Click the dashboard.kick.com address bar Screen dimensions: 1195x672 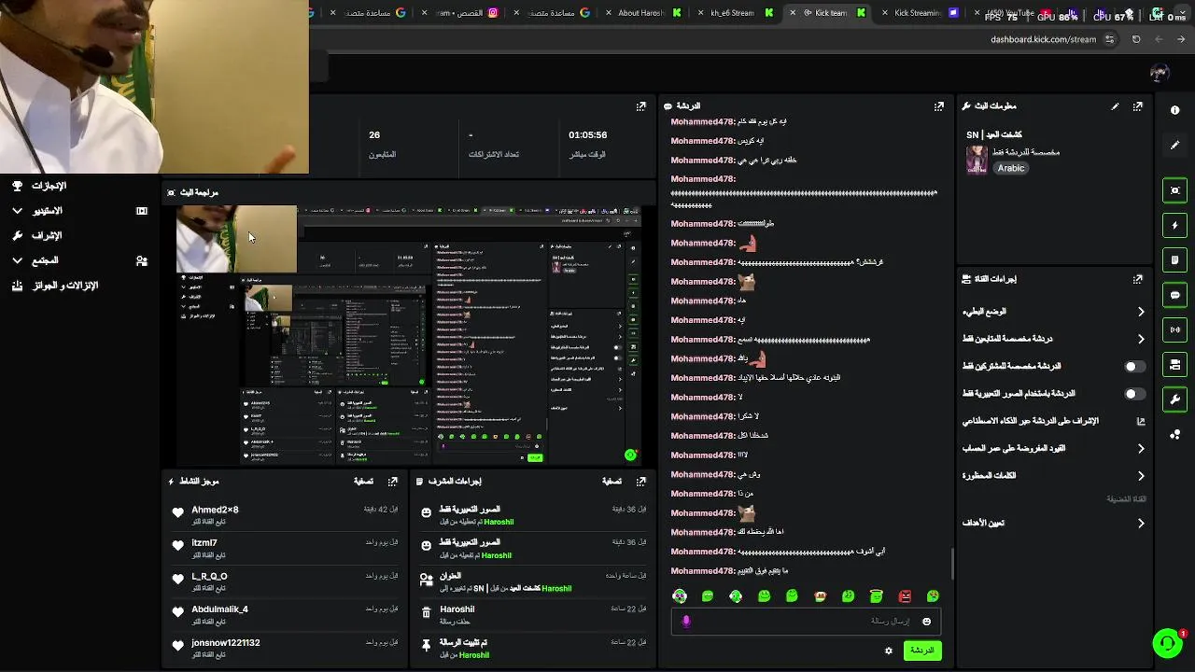(1044, 39)
